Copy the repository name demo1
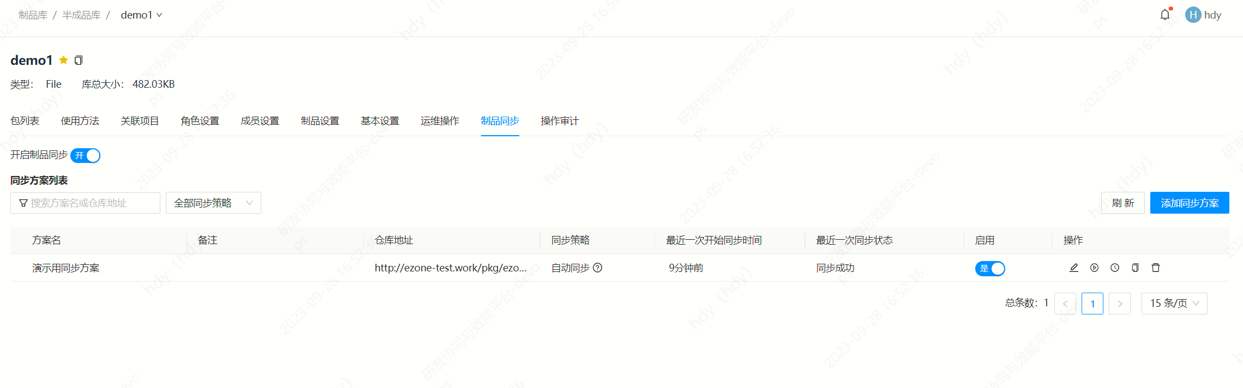Image resolution: width=1243 pixels, height=388 pixels. point(79,60)
